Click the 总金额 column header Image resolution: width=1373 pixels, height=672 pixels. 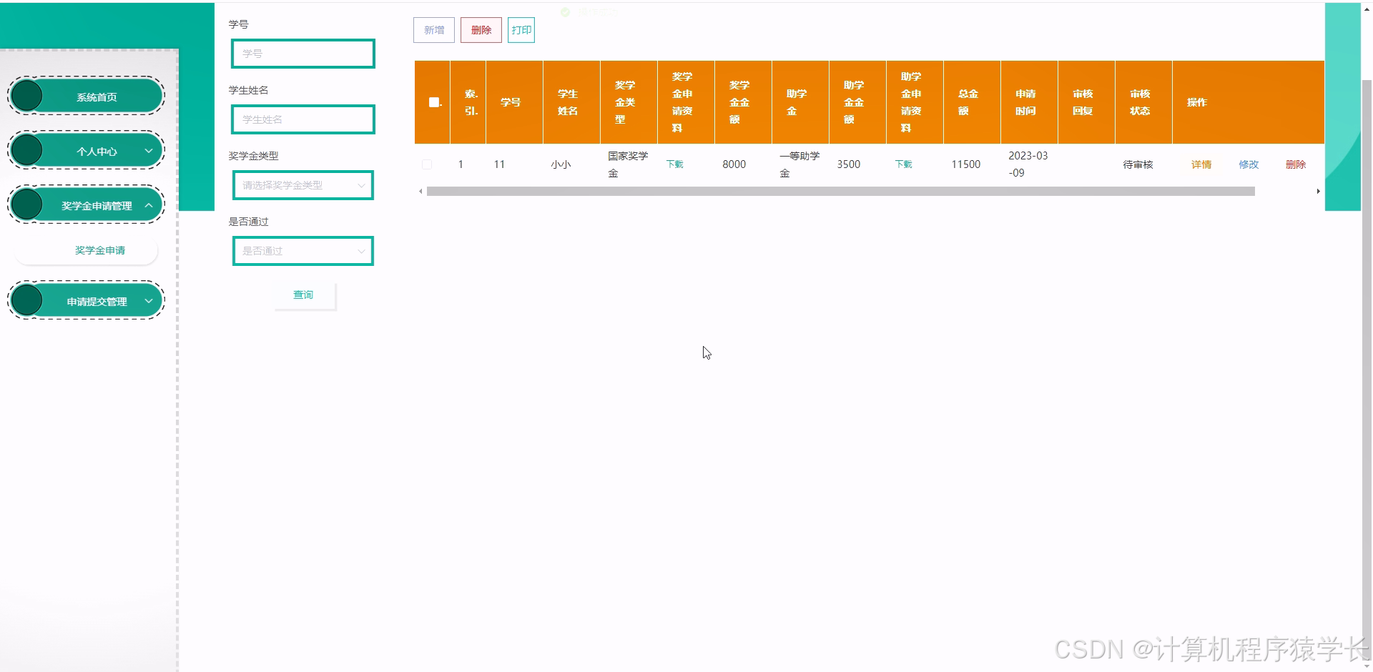click(x=972, y=102)
